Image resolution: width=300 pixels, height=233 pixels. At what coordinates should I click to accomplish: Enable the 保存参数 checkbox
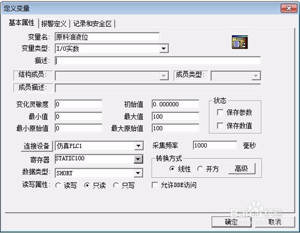(x=220, y=112)
